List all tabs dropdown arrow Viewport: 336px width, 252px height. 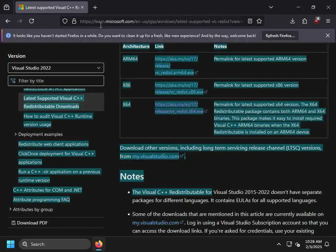click(271, 7)
